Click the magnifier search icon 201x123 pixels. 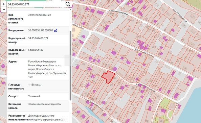click(x=68, y=4)
